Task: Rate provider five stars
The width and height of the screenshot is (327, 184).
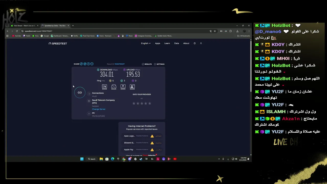Action: coord(150,103)
